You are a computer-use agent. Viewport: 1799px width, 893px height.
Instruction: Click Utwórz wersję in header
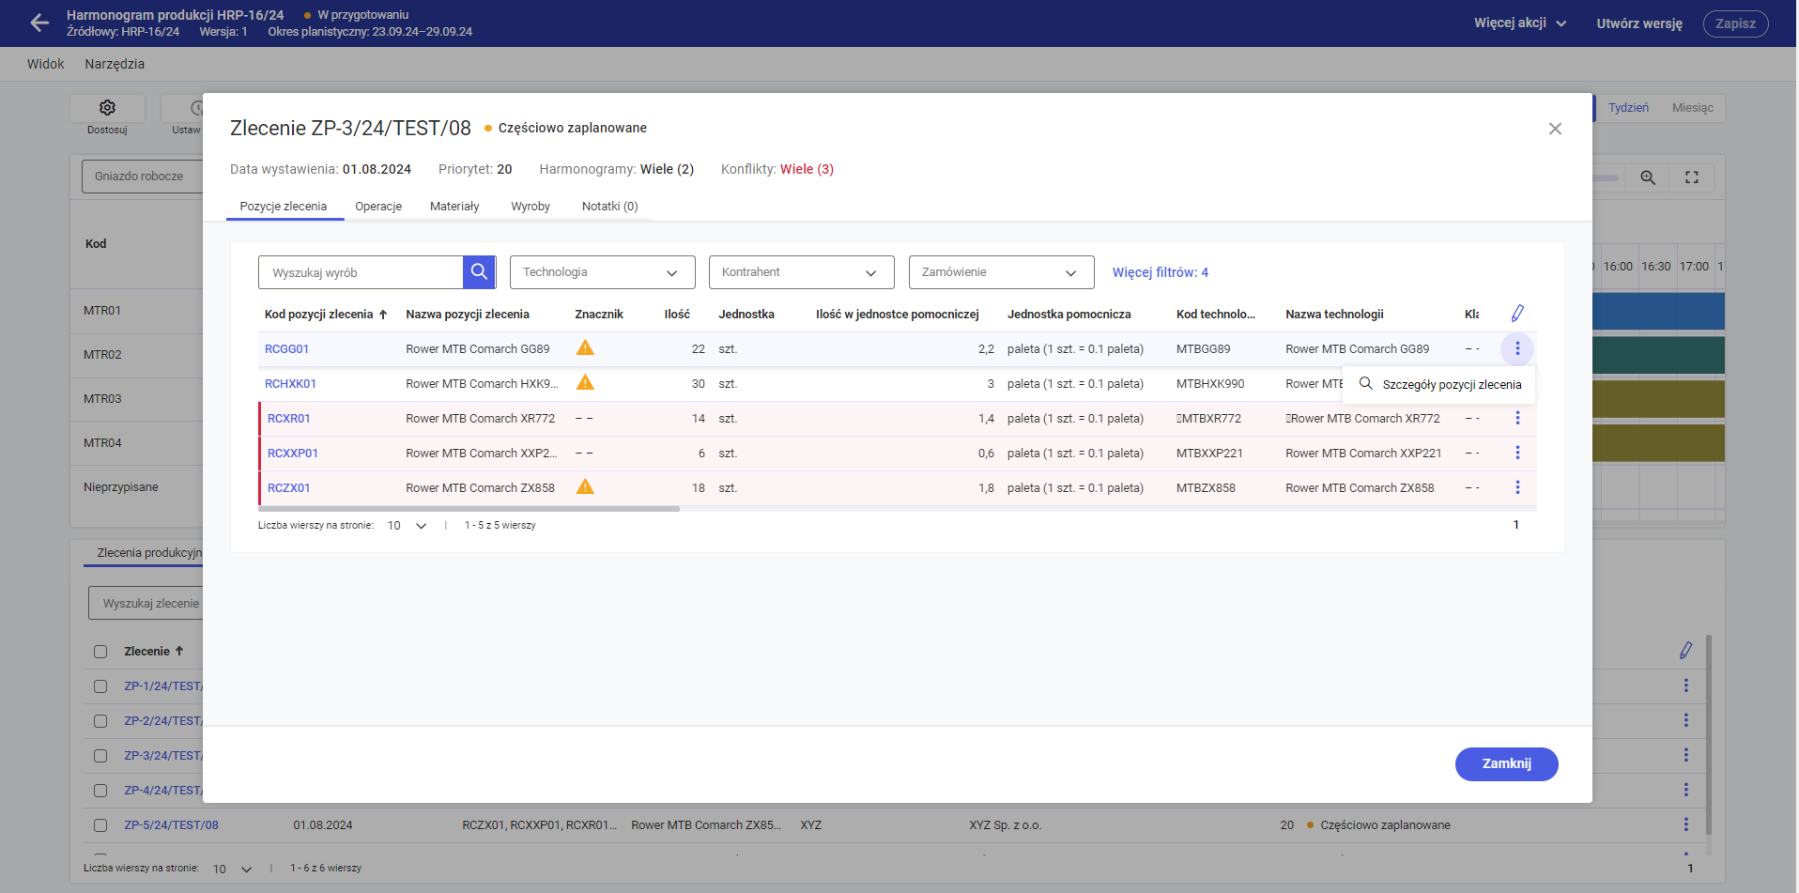1639,23
